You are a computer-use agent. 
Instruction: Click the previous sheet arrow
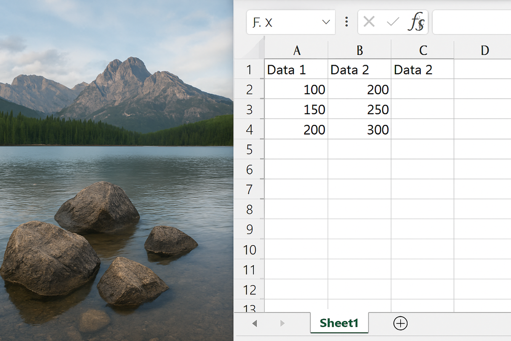[255, 324]
